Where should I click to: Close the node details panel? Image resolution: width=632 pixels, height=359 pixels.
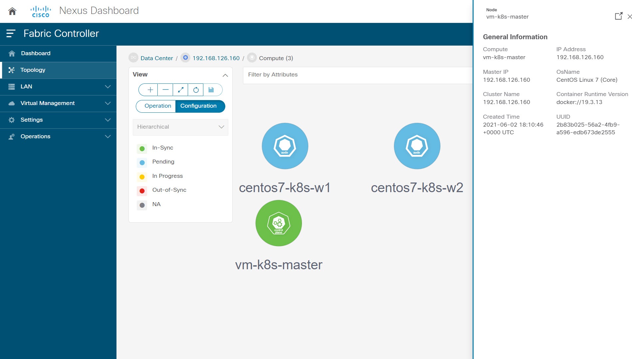(629, 16)
